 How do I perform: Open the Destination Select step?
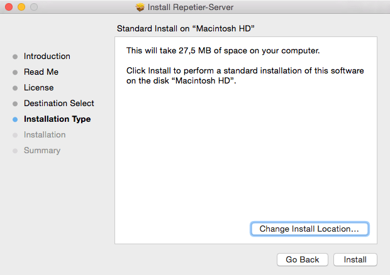(x=59, y=104)
